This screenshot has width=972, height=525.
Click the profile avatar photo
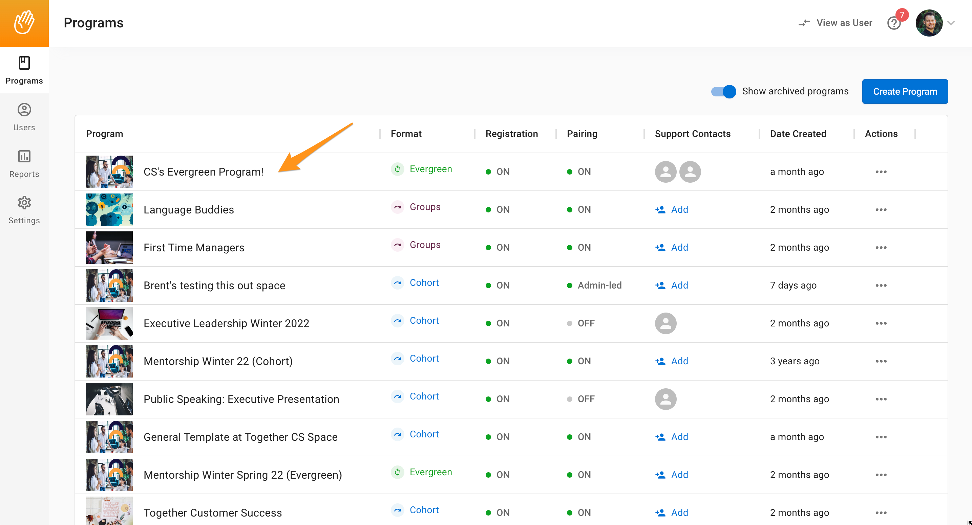[929, 23]
